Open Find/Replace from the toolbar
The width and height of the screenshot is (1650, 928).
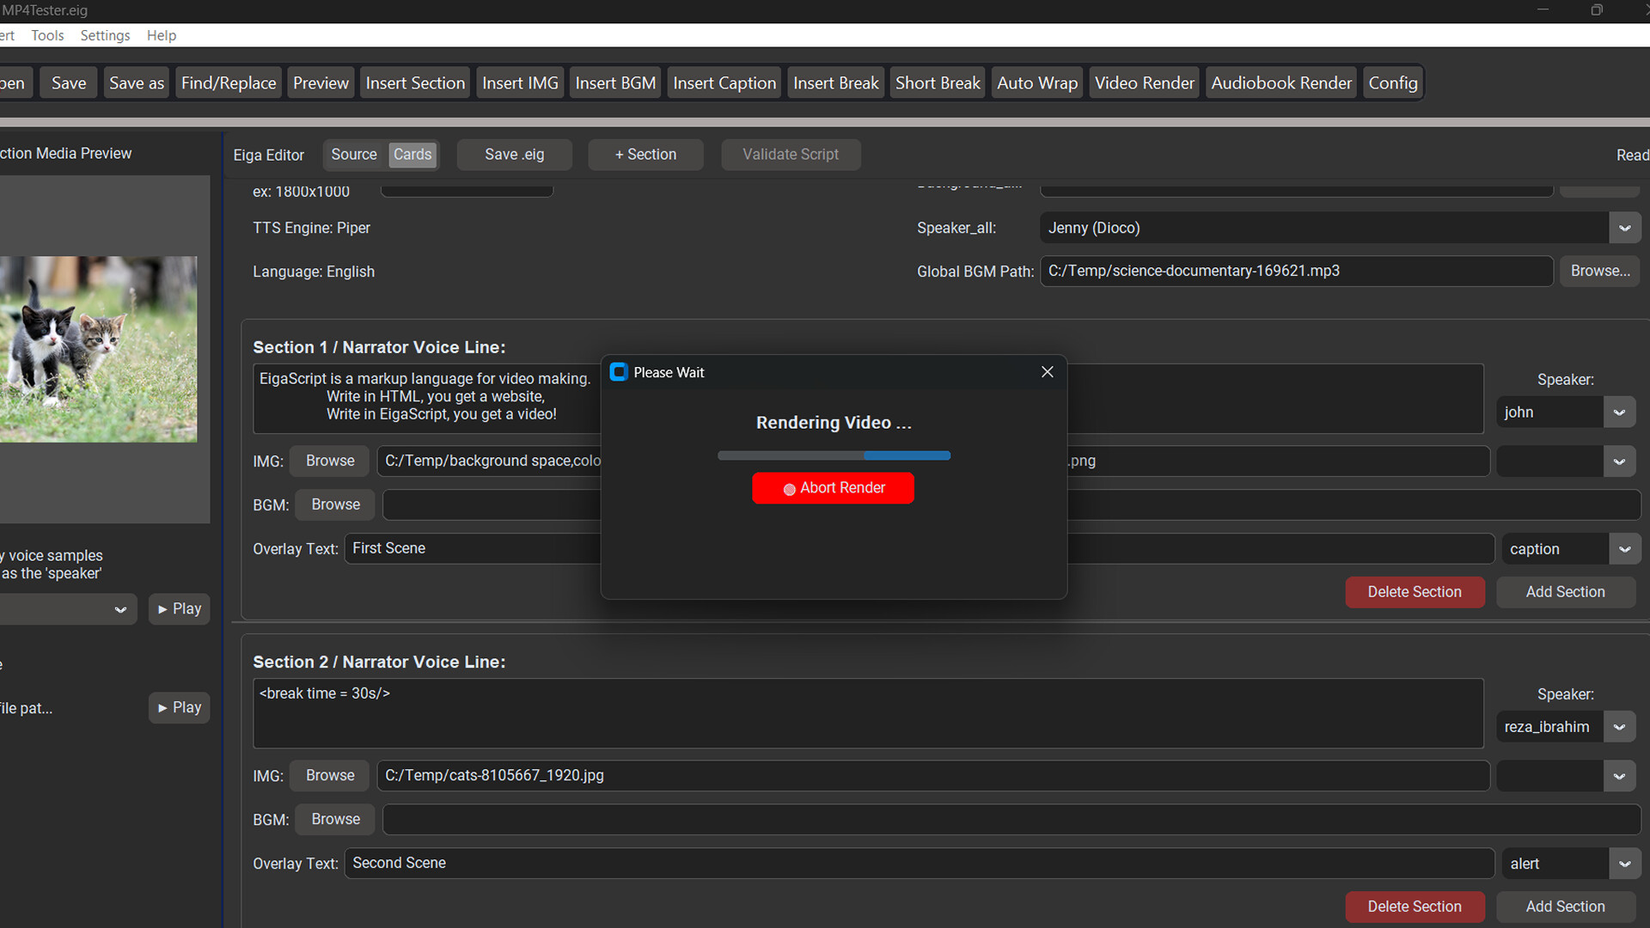(228, 82)
